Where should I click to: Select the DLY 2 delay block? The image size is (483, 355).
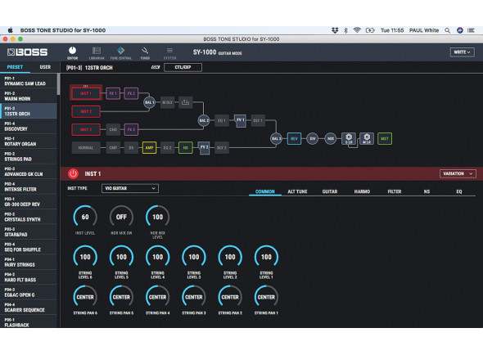222,148
